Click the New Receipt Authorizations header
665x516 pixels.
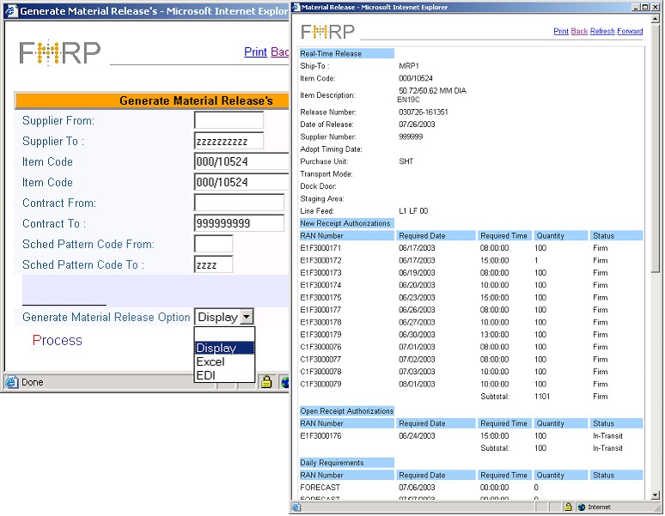point(346,223)
